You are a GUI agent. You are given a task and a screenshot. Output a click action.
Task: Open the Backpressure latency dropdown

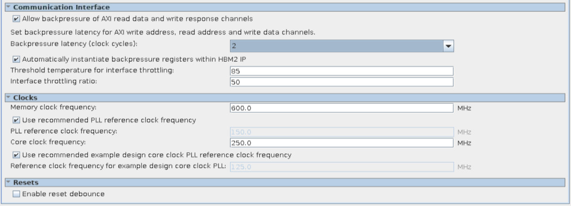(336, 46)
